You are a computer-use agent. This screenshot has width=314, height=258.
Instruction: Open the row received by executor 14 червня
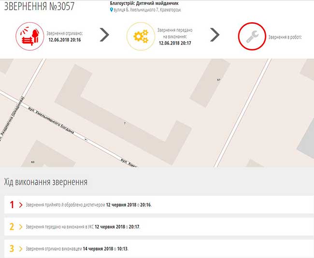(77, 249)
